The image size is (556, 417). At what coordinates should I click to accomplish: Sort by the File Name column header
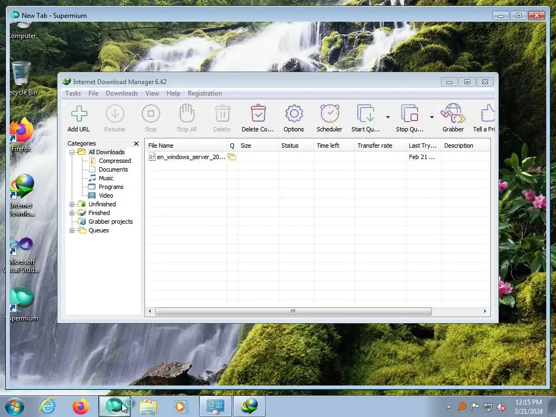tap(186, 146)
